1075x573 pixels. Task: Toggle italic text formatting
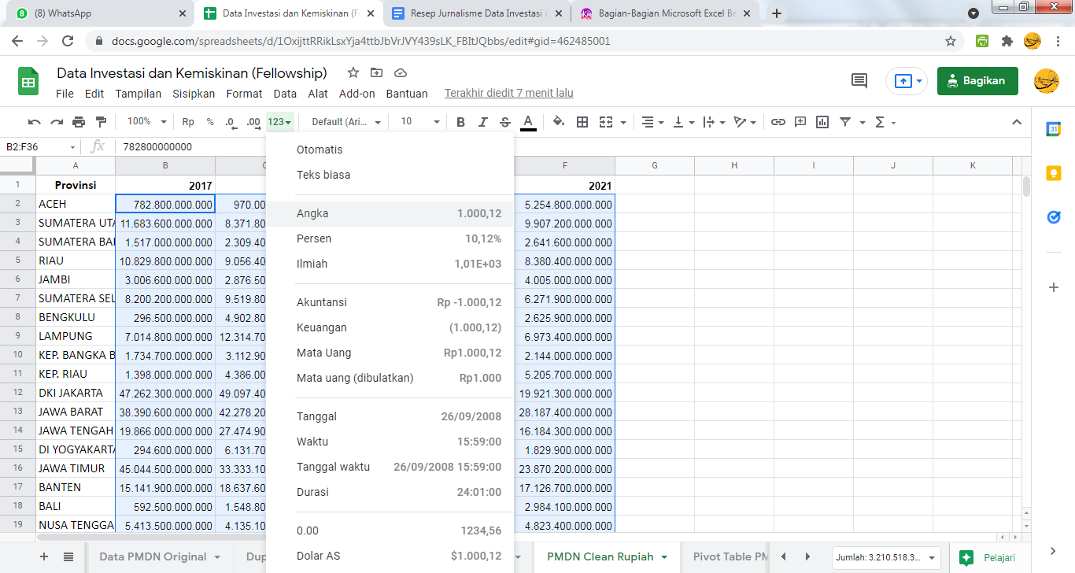pyautogui.click(x=483, y=122)
